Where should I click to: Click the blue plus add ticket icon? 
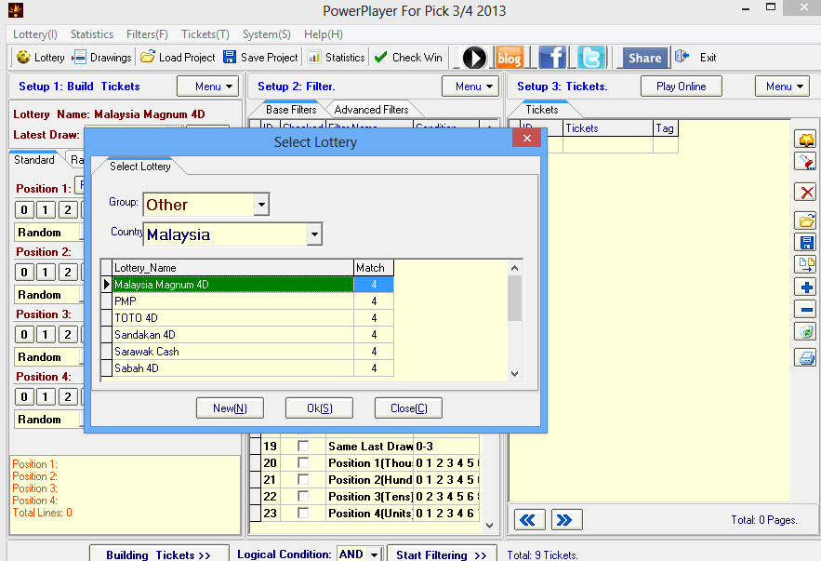click(x=806, y=287)
